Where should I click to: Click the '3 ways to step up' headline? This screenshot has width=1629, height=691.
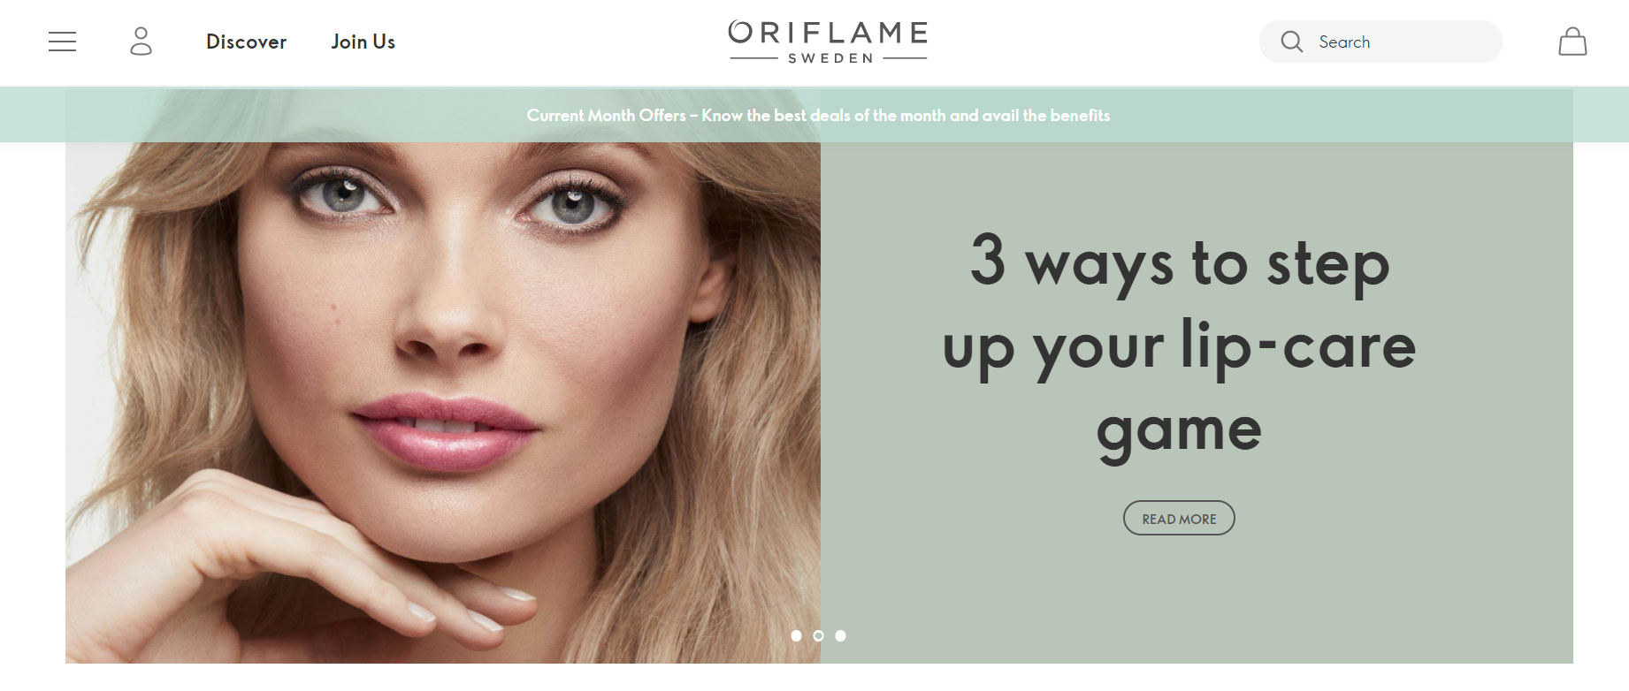point(1179,346)
